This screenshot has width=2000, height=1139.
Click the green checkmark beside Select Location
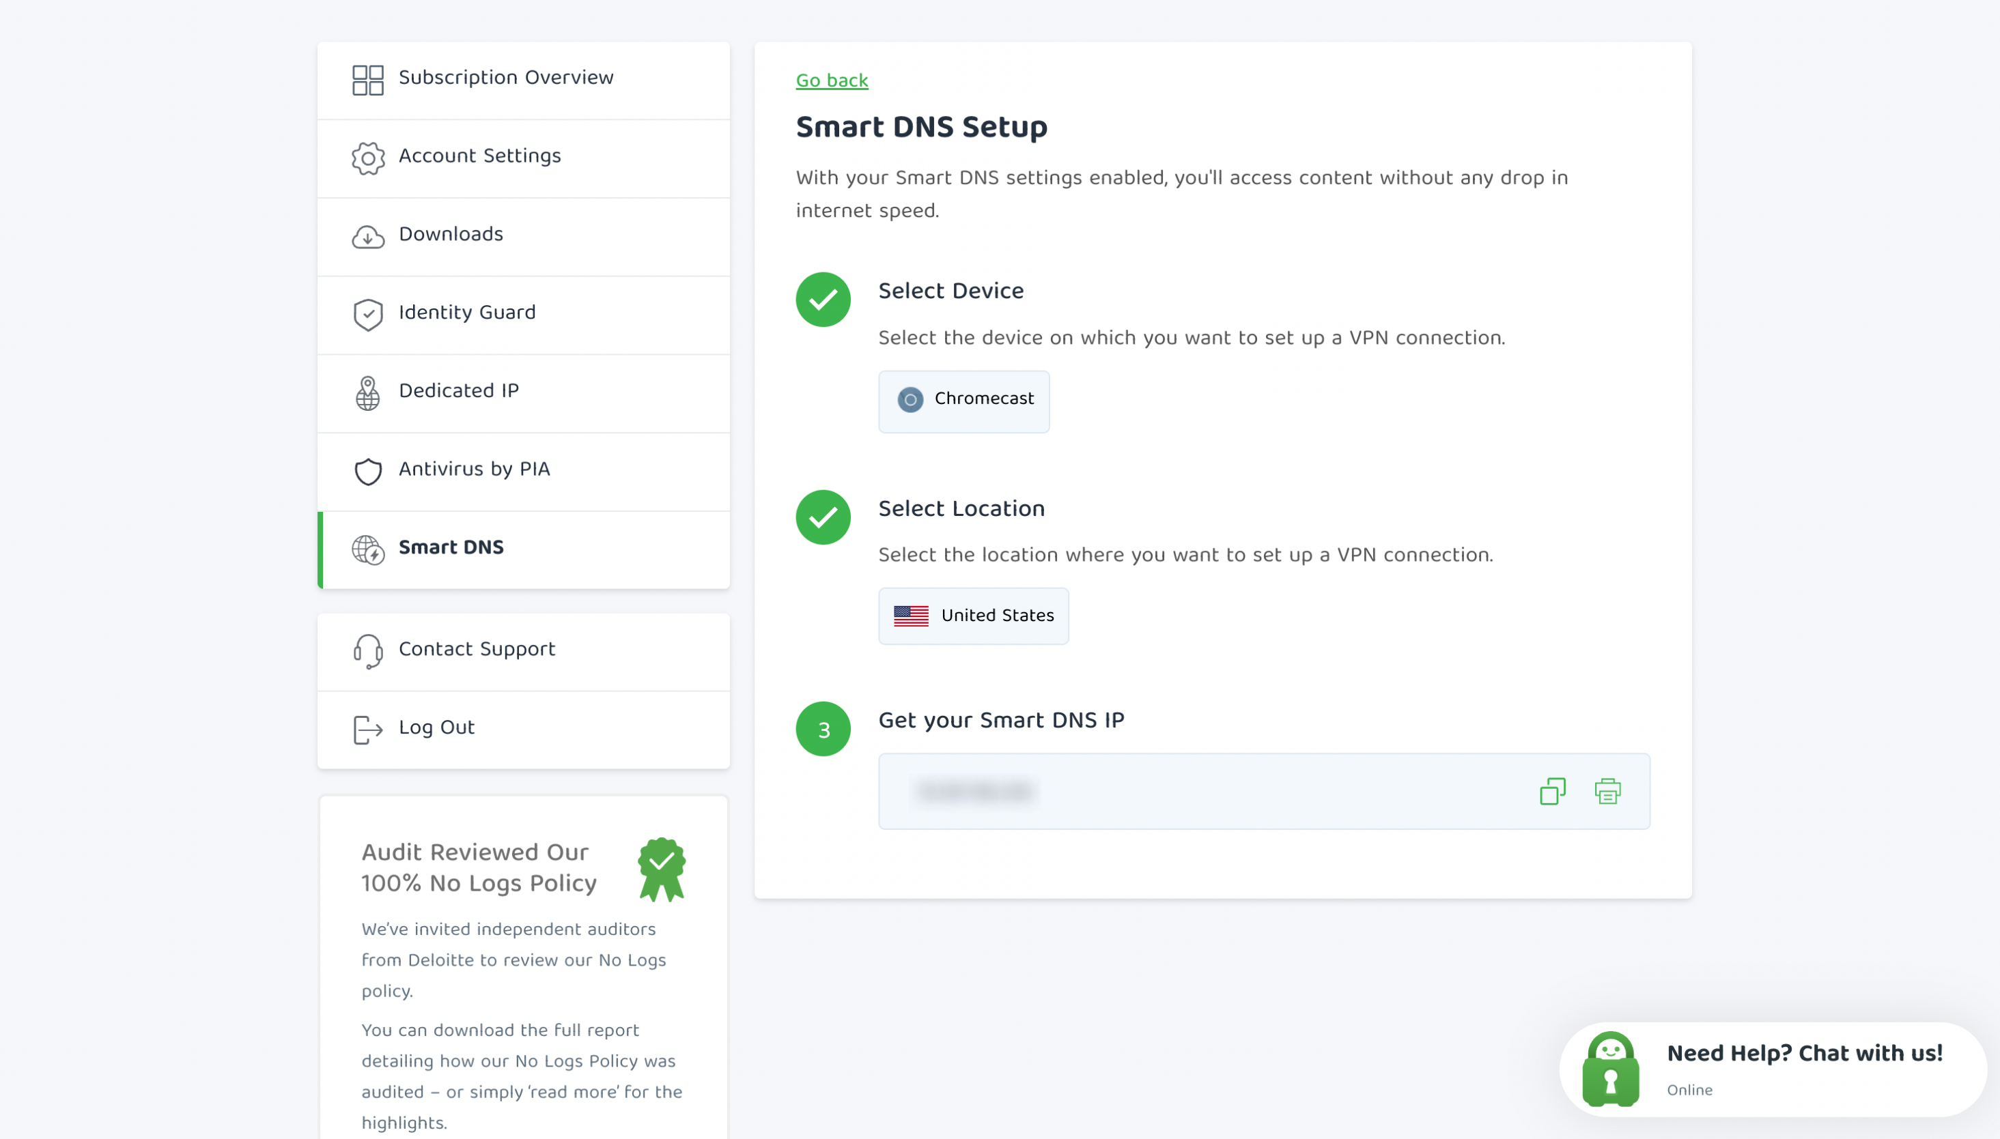pyautogui.click(x=823, y=517)
